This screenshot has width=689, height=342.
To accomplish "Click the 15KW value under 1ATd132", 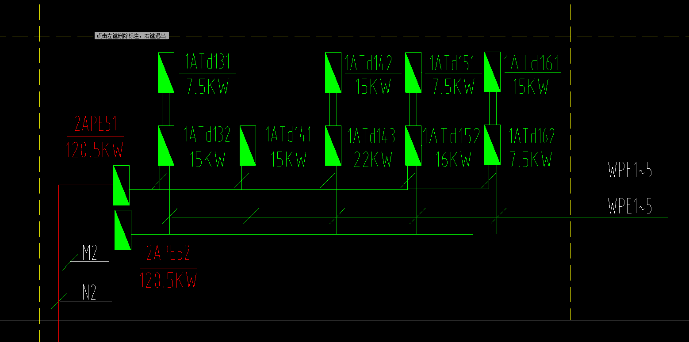I will point(208,160).
